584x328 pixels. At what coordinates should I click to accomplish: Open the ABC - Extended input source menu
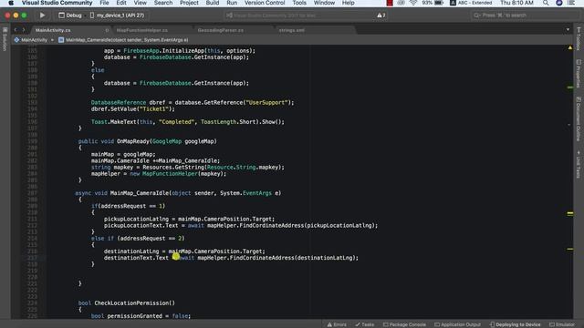[x=471, y=3]
